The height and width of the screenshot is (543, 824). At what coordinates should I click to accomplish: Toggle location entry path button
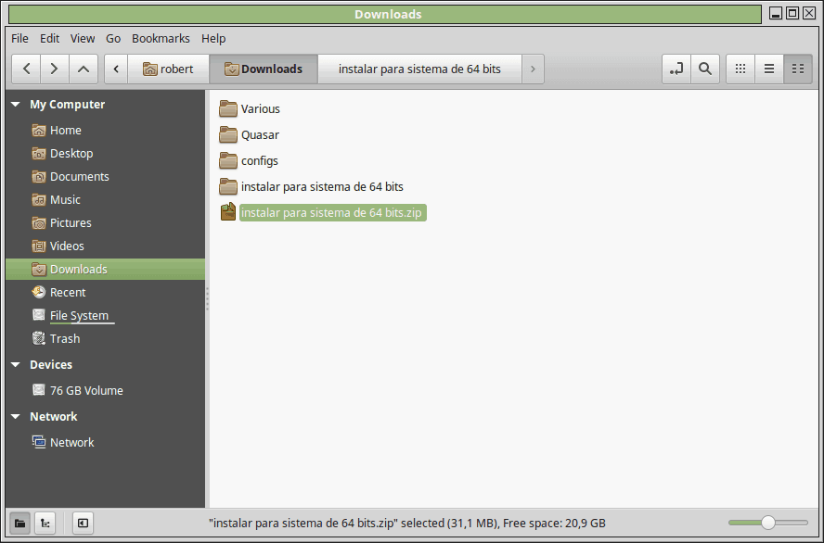676,69
